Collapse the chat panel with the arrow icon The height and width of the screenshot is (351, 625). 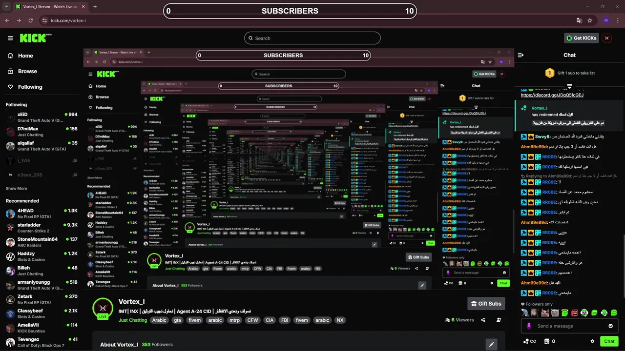521,55
